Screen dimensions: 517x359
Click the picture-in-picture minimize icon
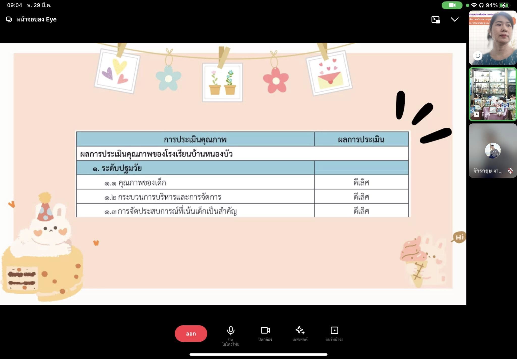pyautogui.click(x=435, y=20)
